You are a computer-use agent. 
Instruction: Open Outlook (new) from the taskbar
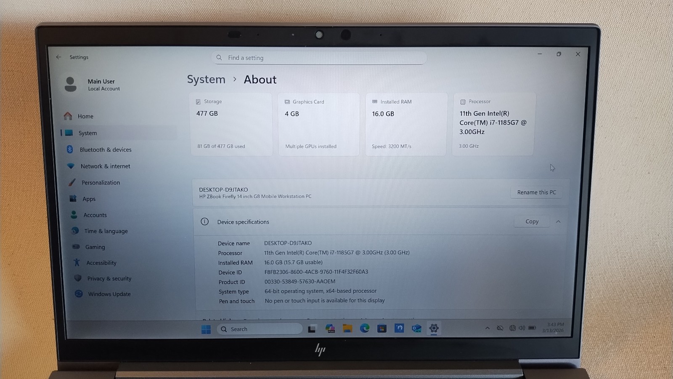[x=416, y=328]
